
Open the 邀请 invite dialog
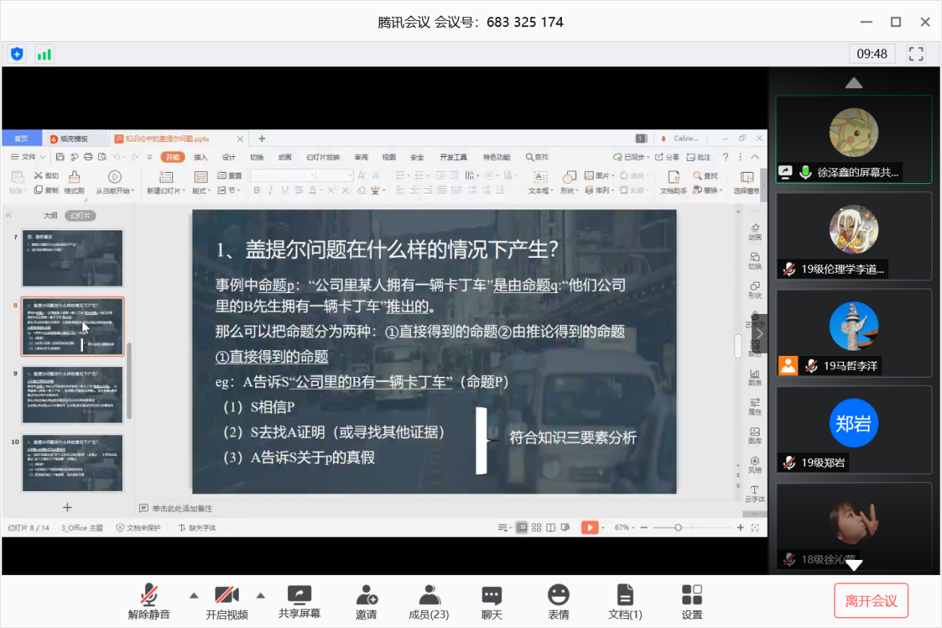point(366,602)
